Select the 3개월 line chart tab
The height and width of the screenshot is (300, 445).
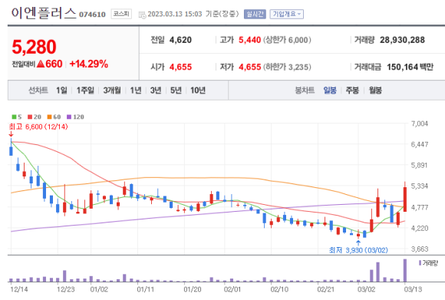point(112,91)
